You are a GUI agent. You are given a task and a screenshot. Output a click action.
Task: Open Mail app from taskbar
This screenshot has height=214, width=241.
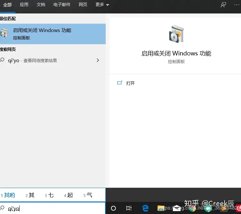[177, 208]
